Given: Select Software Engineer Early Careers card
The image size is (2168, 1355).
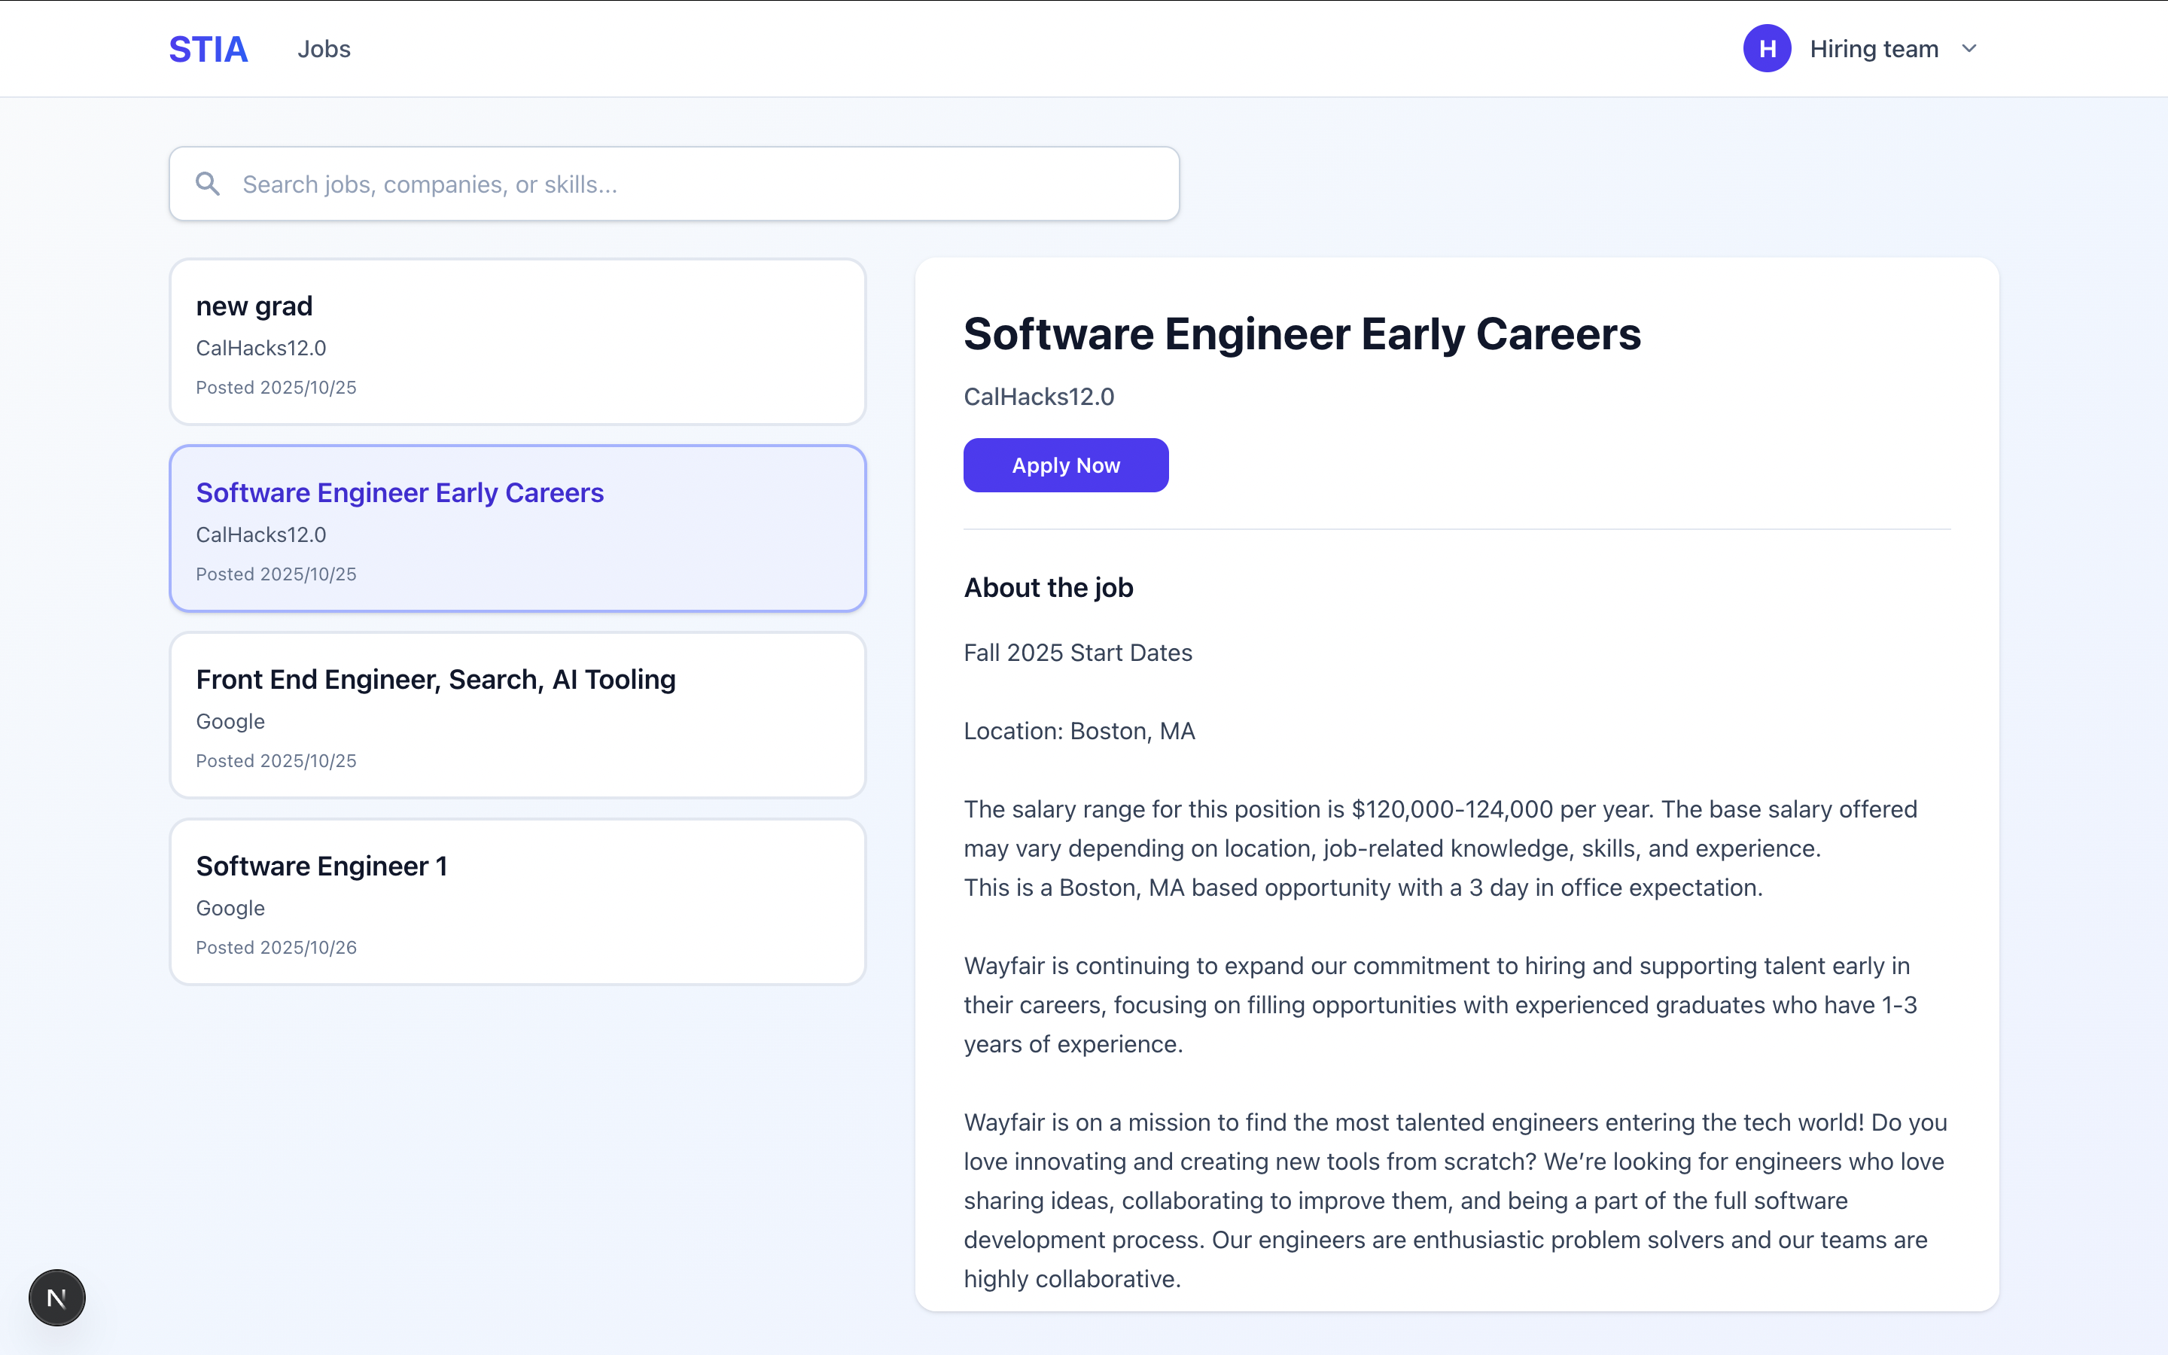Looking at the screenshot, I should [x=518, y=528].
